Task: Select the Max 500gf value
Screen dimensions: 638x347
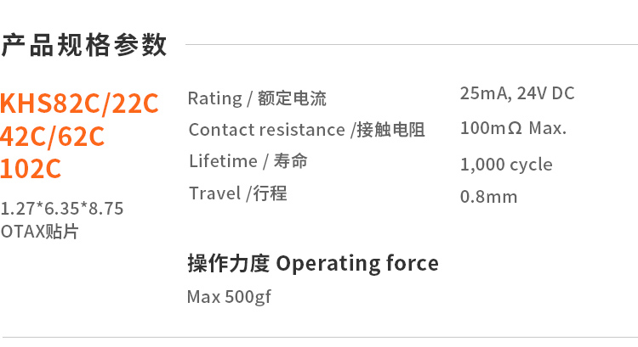Action: (x=229, y=297)
